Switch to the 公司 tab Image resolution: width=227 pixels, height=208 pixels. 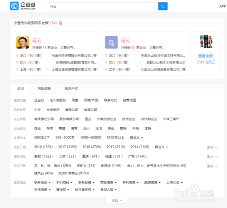click(20, 89)
